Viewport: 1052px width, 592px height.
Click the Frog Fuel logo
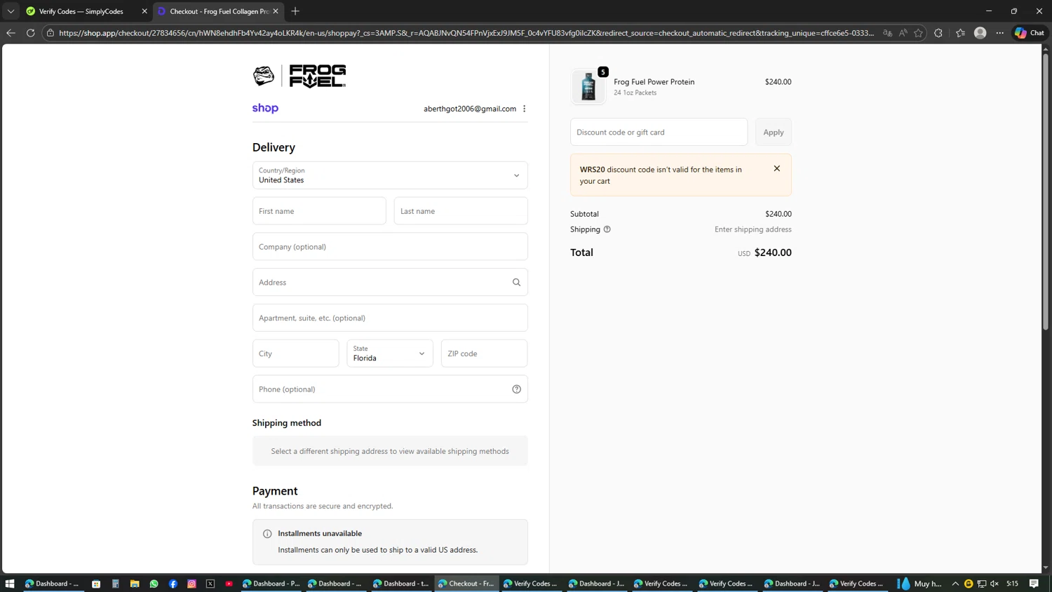(299, 76)
